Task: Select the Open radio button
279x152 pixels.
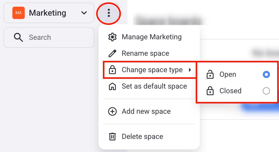Action: coord(266,74)
